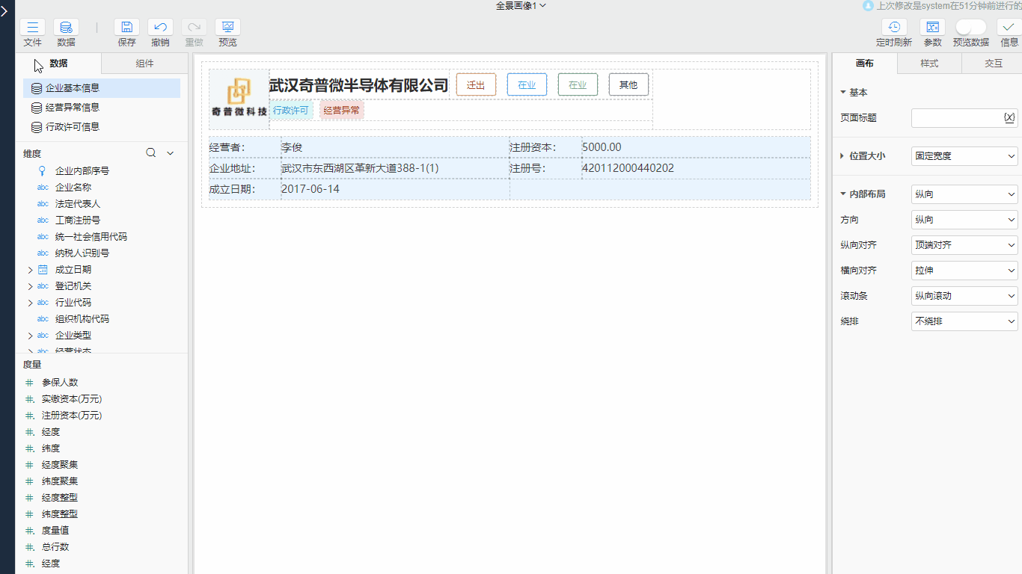Viewport: 1022px width, 574px height.
Task: Select the 纬度整型 measure
Action: click(x=60, y=514)
